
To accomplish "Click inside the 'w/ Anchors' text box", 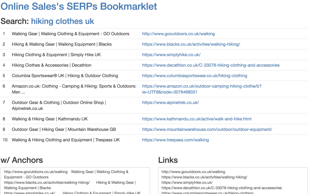I will click(x=75, y=181).
